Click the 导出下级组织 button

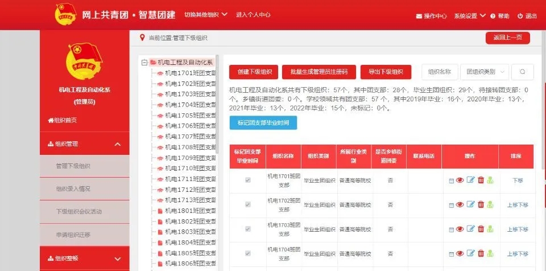[385, 72]
